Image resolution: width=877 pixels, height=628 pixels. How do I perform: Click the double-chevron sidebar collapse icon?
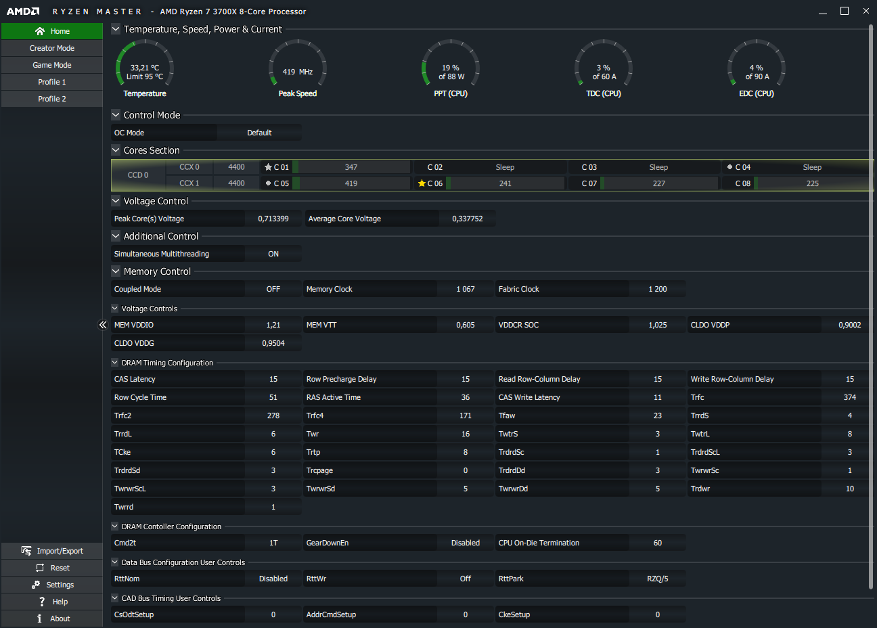[103, 325]
